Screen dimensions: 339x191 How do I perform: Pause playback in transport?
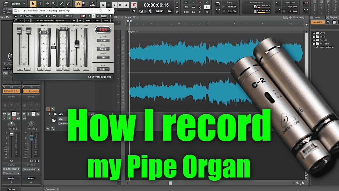120,5
